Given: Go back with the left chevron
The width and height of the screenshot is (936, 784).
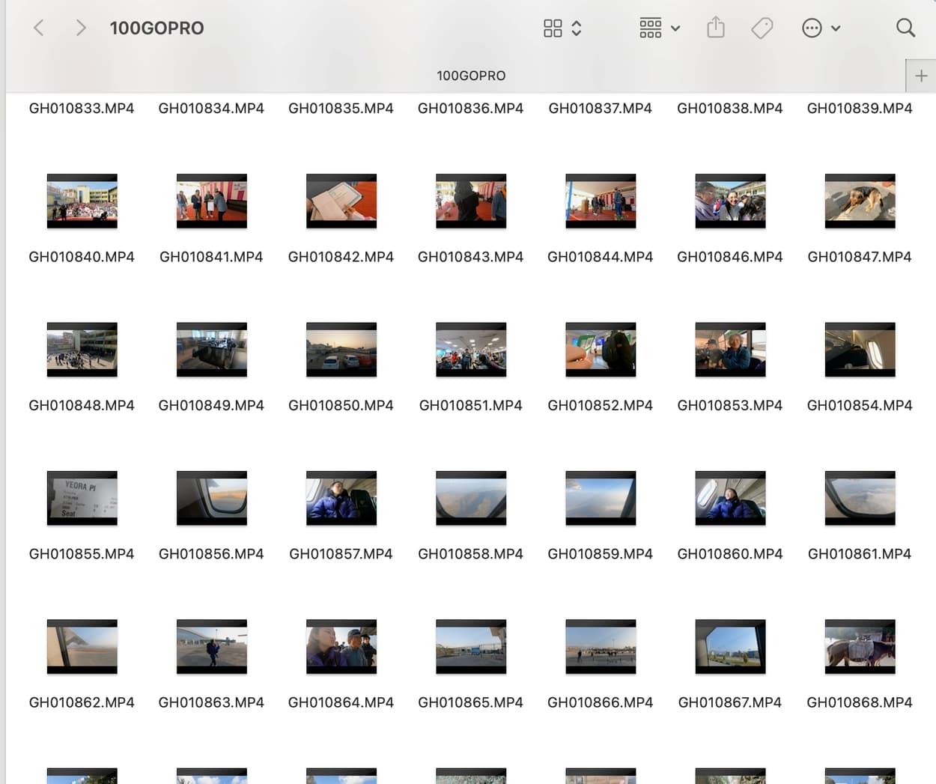Looking at the screenshot, I should [x=39, y=28].
